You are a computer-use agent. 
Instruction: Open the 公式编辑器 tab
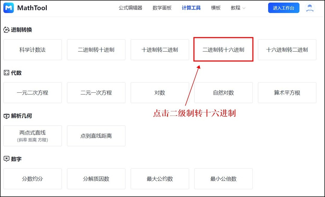130,8
